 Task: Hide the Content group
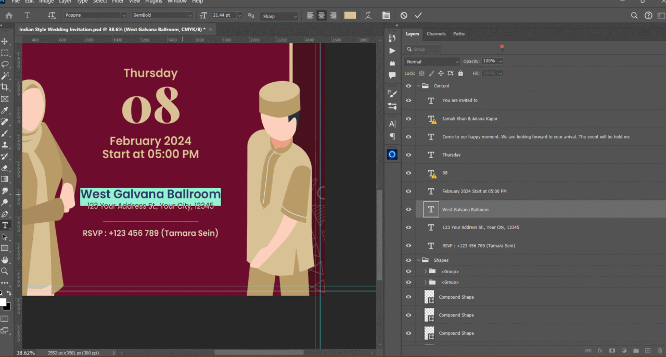click(408, 86)
